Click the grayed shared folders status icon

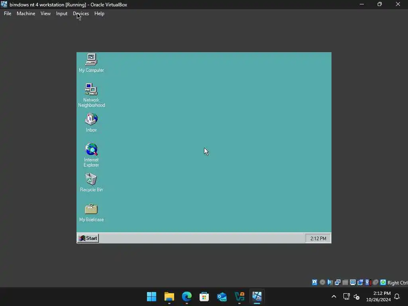click(345, 282)
